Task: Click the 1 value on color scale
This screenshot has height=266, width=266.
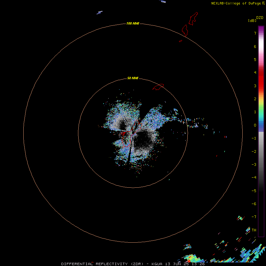Action: [255, 112]
